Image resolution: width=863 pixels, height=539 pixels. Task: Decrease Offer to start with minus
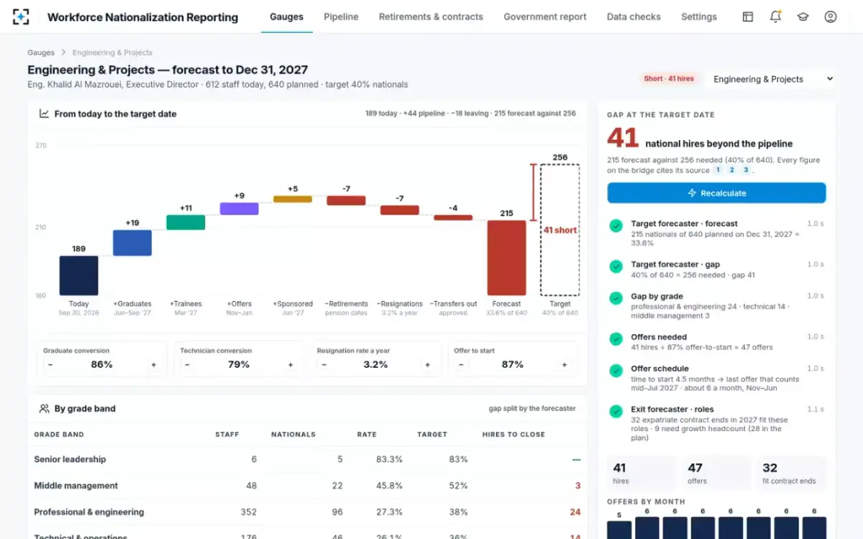(x=461, y=365)
